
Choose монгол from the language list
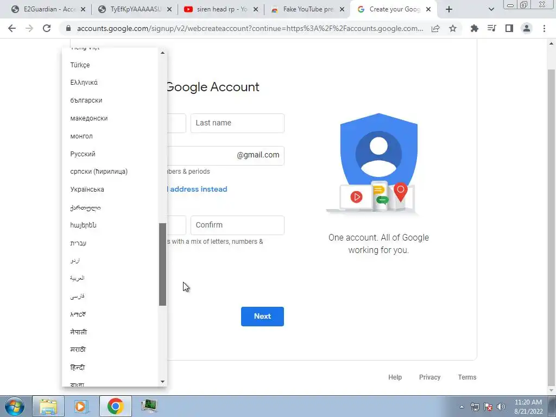click(x=110, y=136)
